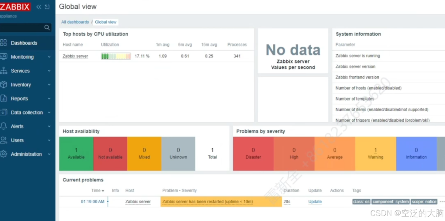Open the 01:19:00 AM problem time link
The height and width of the screenshot is (221, 445).
coord(93,202)
